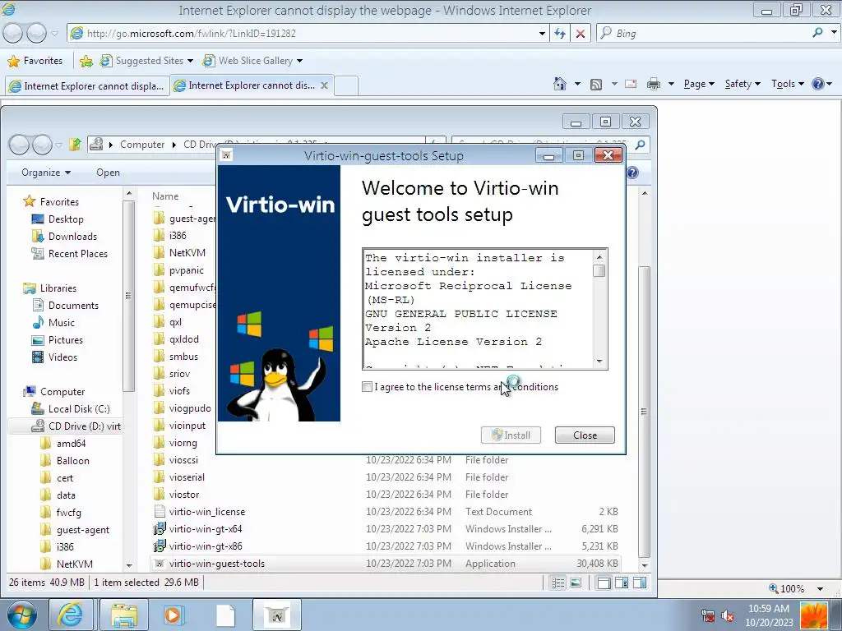This screenshot has height=631, width=842.
Task: Open Windows Explorer taskbar icon
Action: (x=123, y=615)
